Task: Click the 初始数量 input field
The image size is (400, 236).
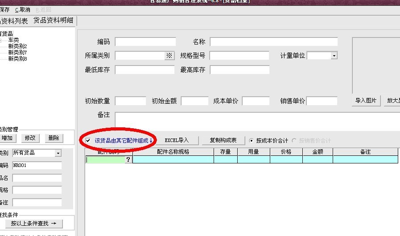Action: [x=130, y=101]
